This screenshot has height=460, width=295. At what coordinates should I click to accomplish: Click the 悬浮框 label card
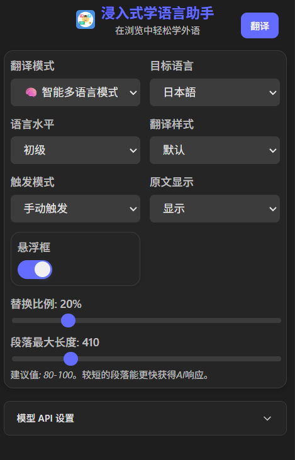[x=75, y=259]
